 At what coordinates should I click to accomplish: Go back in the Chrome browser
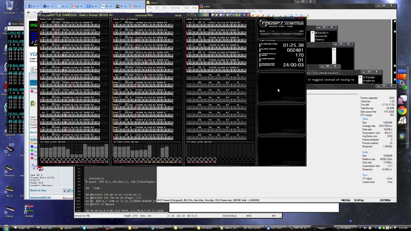coord(29,13)
